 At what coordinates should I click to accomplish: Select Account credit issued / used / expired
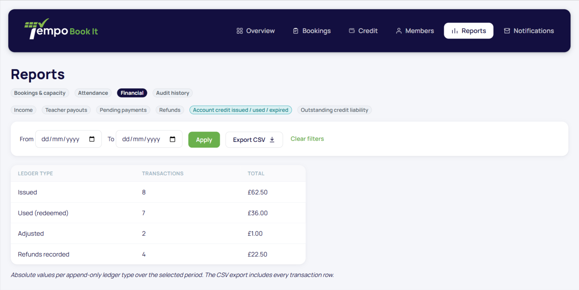point(241,110)
